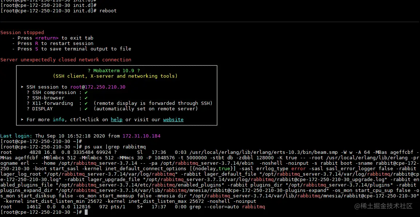Click the IP '172.250.210.30' in SSH session line
The height and width of the screenshot is (217, 420).
coord(105,87)
